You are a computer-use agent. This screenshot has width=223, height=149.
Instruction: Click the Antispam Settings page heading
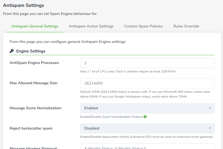(x=24, y=5)
